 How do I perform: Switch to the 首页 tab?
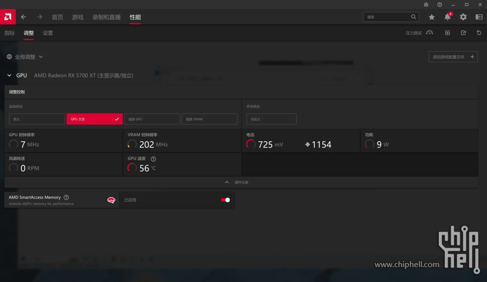(58, 17)
